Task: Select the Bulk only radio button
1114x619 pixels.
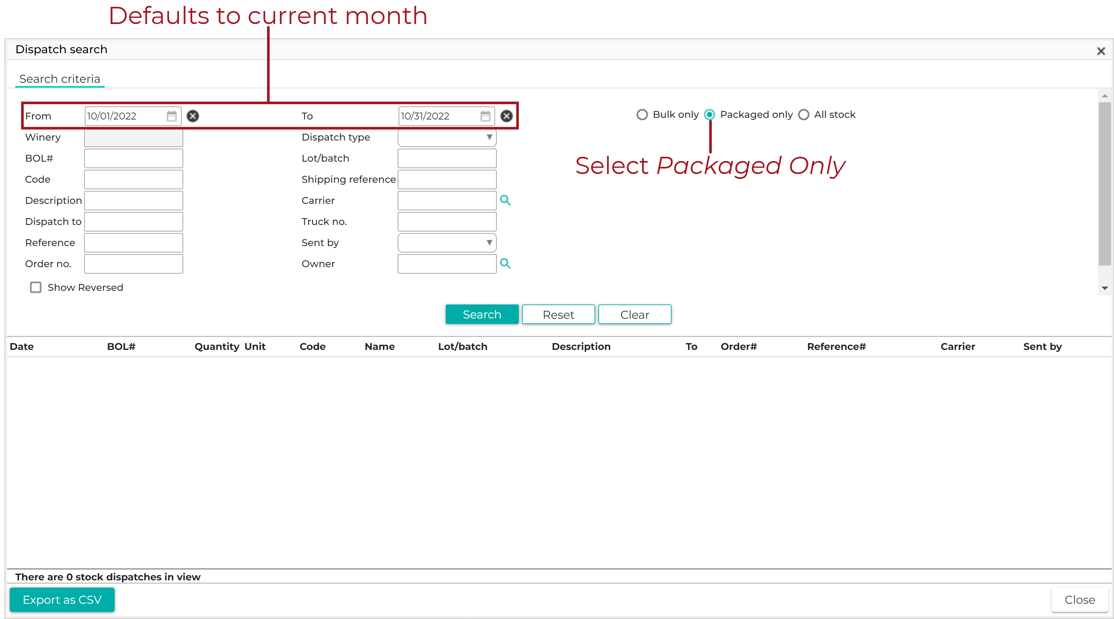Action: tap(642, 115)
